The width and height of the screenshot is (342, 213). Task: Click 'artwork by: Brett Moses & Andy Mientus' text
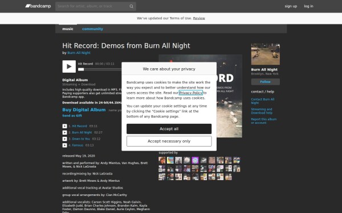pos(91,181)
